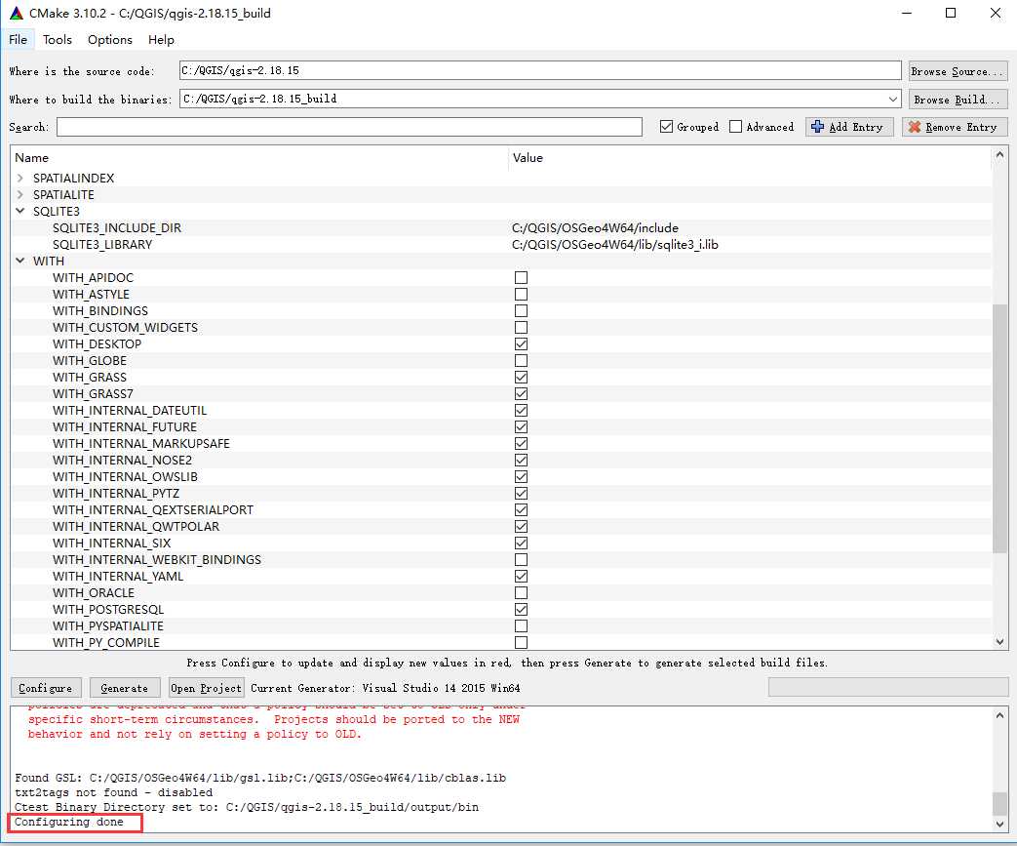Expand the SPATIALINDEX group
This screenshot has height=846, width=1017.
(20, 178)
